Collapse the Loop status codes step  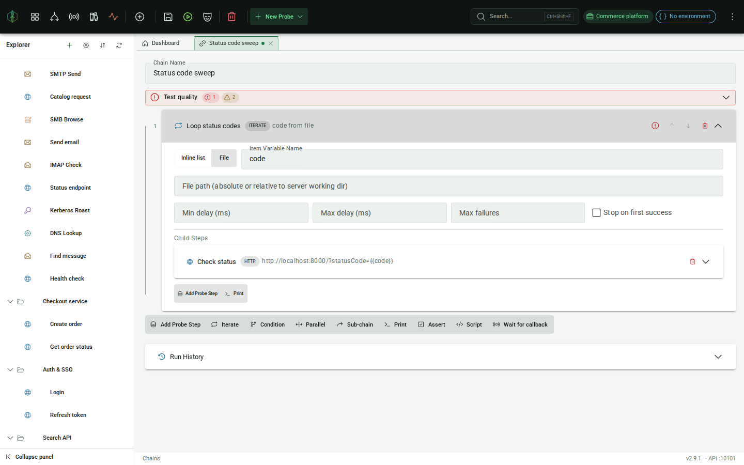coord(718,126)
